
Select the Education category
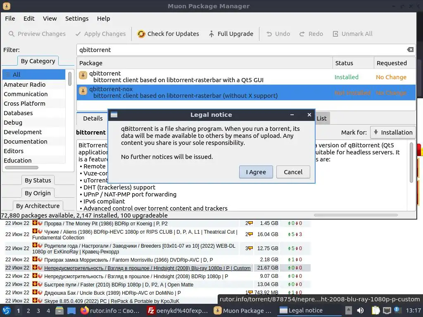pyautogui.click(x=34, y=161)
